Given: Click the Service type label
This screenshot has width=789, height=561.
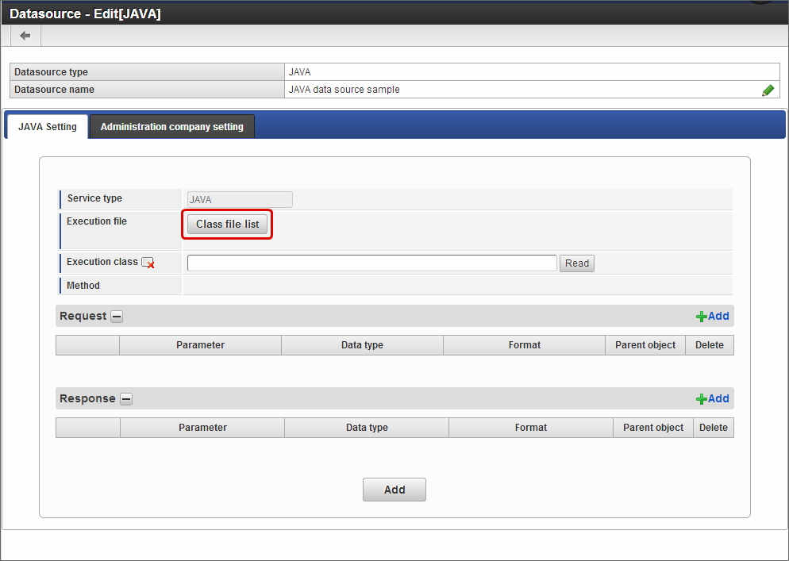Looking at the screenshot, I should [94, 198].
